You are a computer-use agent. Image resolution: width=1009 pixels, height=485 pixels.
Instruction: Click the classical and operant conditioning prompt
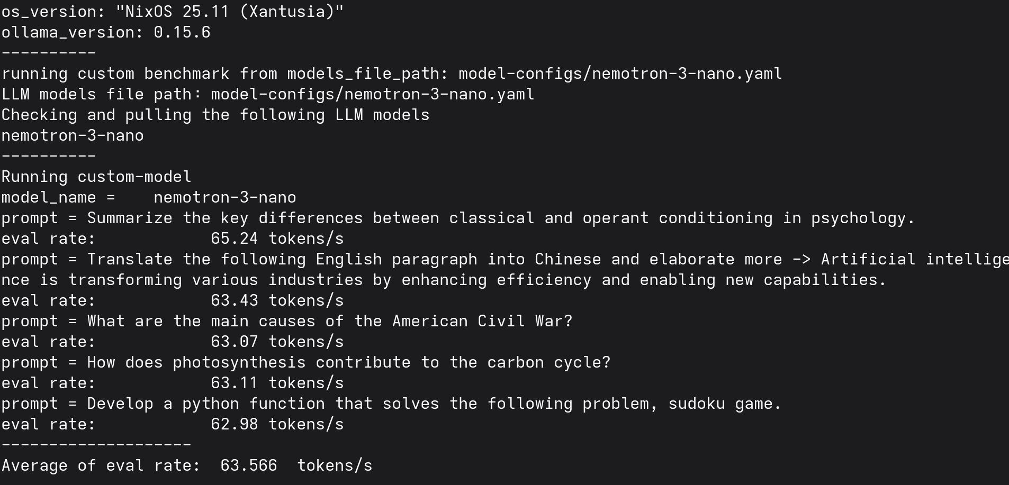500,218
